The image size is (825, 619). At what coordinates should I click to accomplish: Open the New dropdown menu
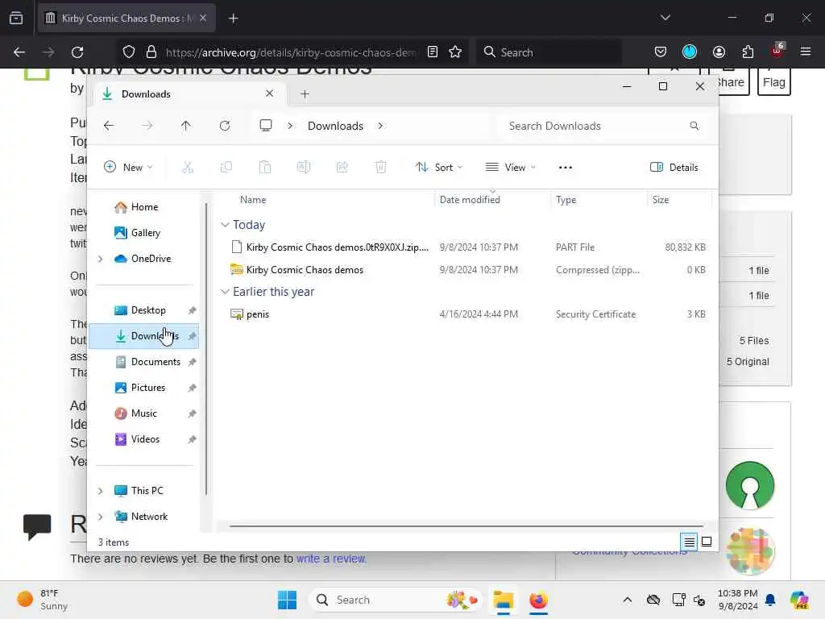128,168
